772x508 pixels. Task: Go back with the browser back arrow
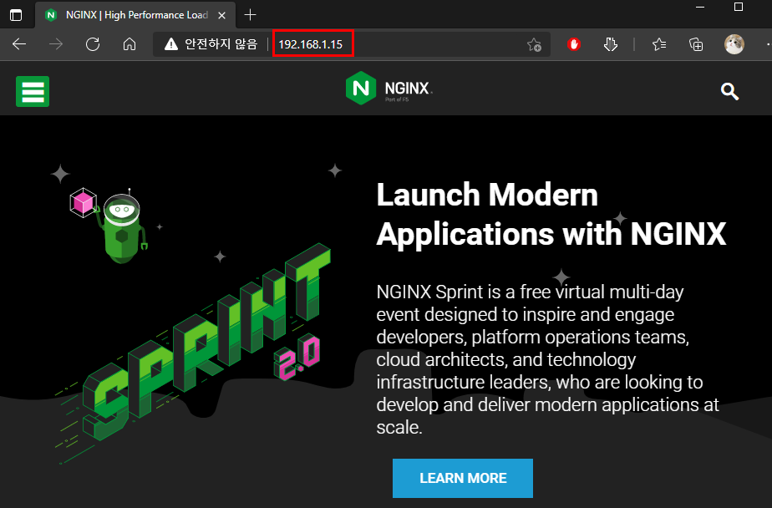point(19,44)
